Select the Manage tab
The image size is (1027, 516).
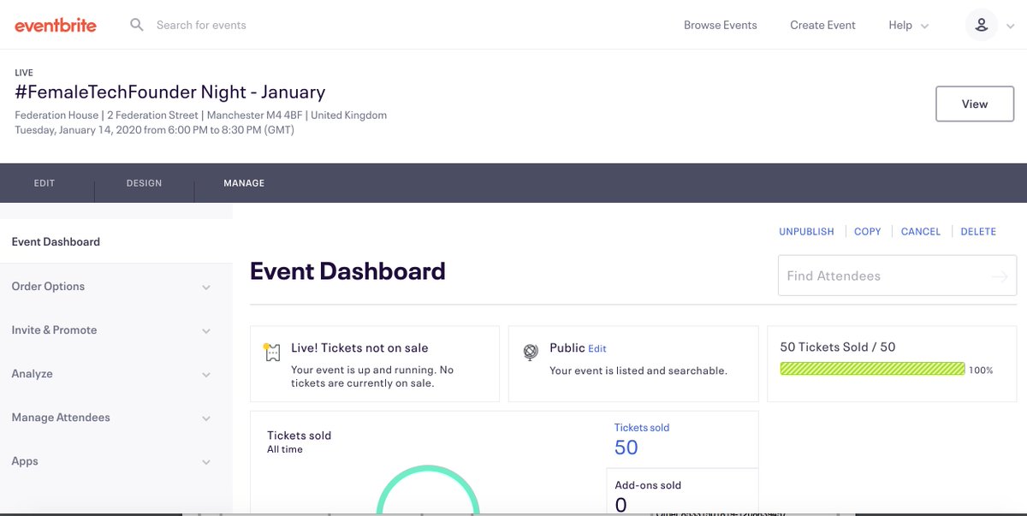point(244,183)
